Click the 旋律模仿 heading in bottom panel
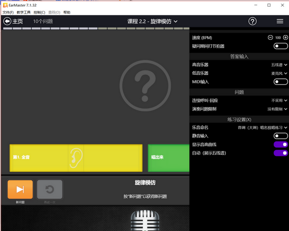Viewport: 289px width, 231px height. pos(145,182)
